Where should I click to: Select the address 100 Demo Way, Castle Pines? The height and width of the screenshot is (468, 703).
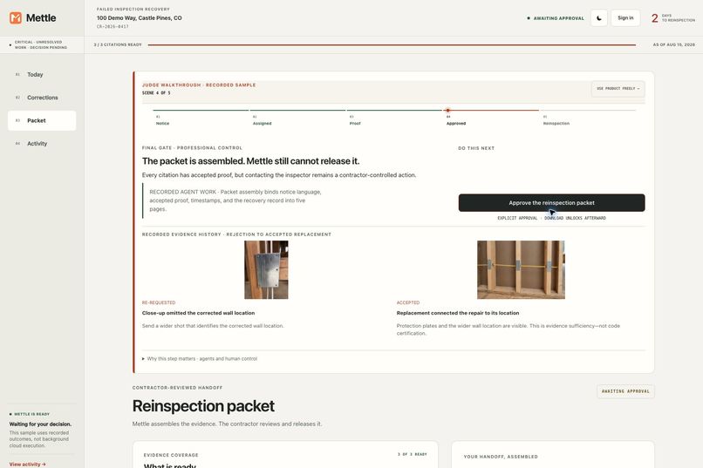coord(140,18)
